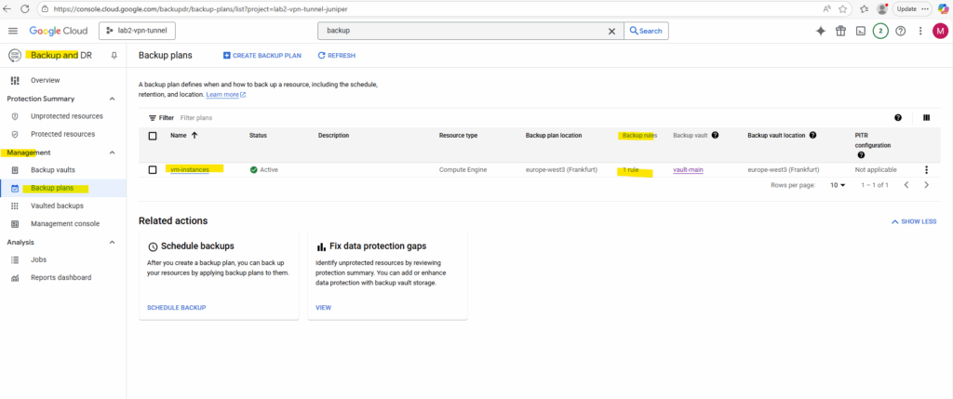The width and height of the screenshot is (953, 399).
Task: Open column display options icon
Action: tap(926, 118)
